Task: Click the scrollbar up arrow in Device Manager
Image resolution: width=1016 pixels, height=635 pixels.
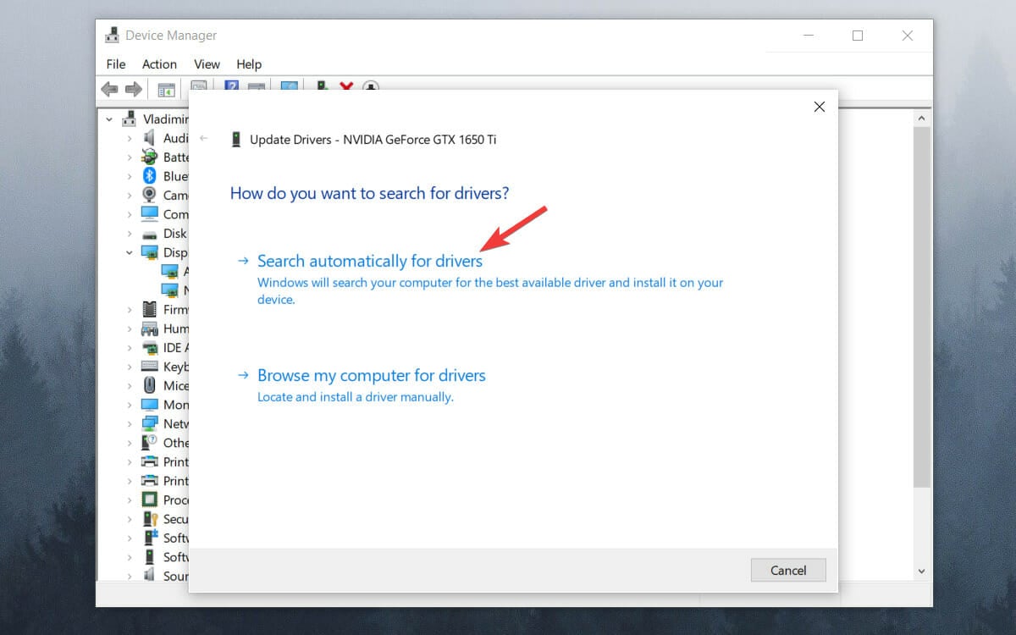Action: [922, 118]
